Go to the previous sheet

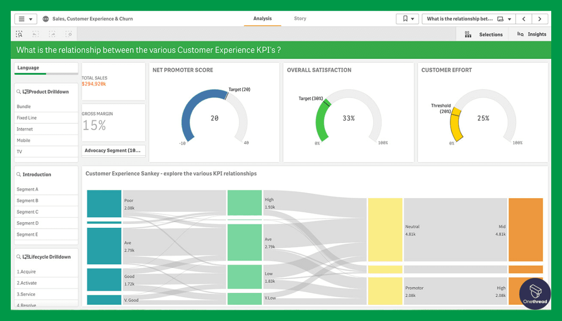[524, 19]
